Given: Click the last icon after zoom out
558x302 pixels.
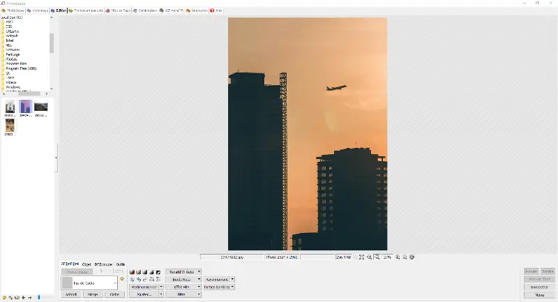Looking at the screenshot, I should (x=412, y=257).
